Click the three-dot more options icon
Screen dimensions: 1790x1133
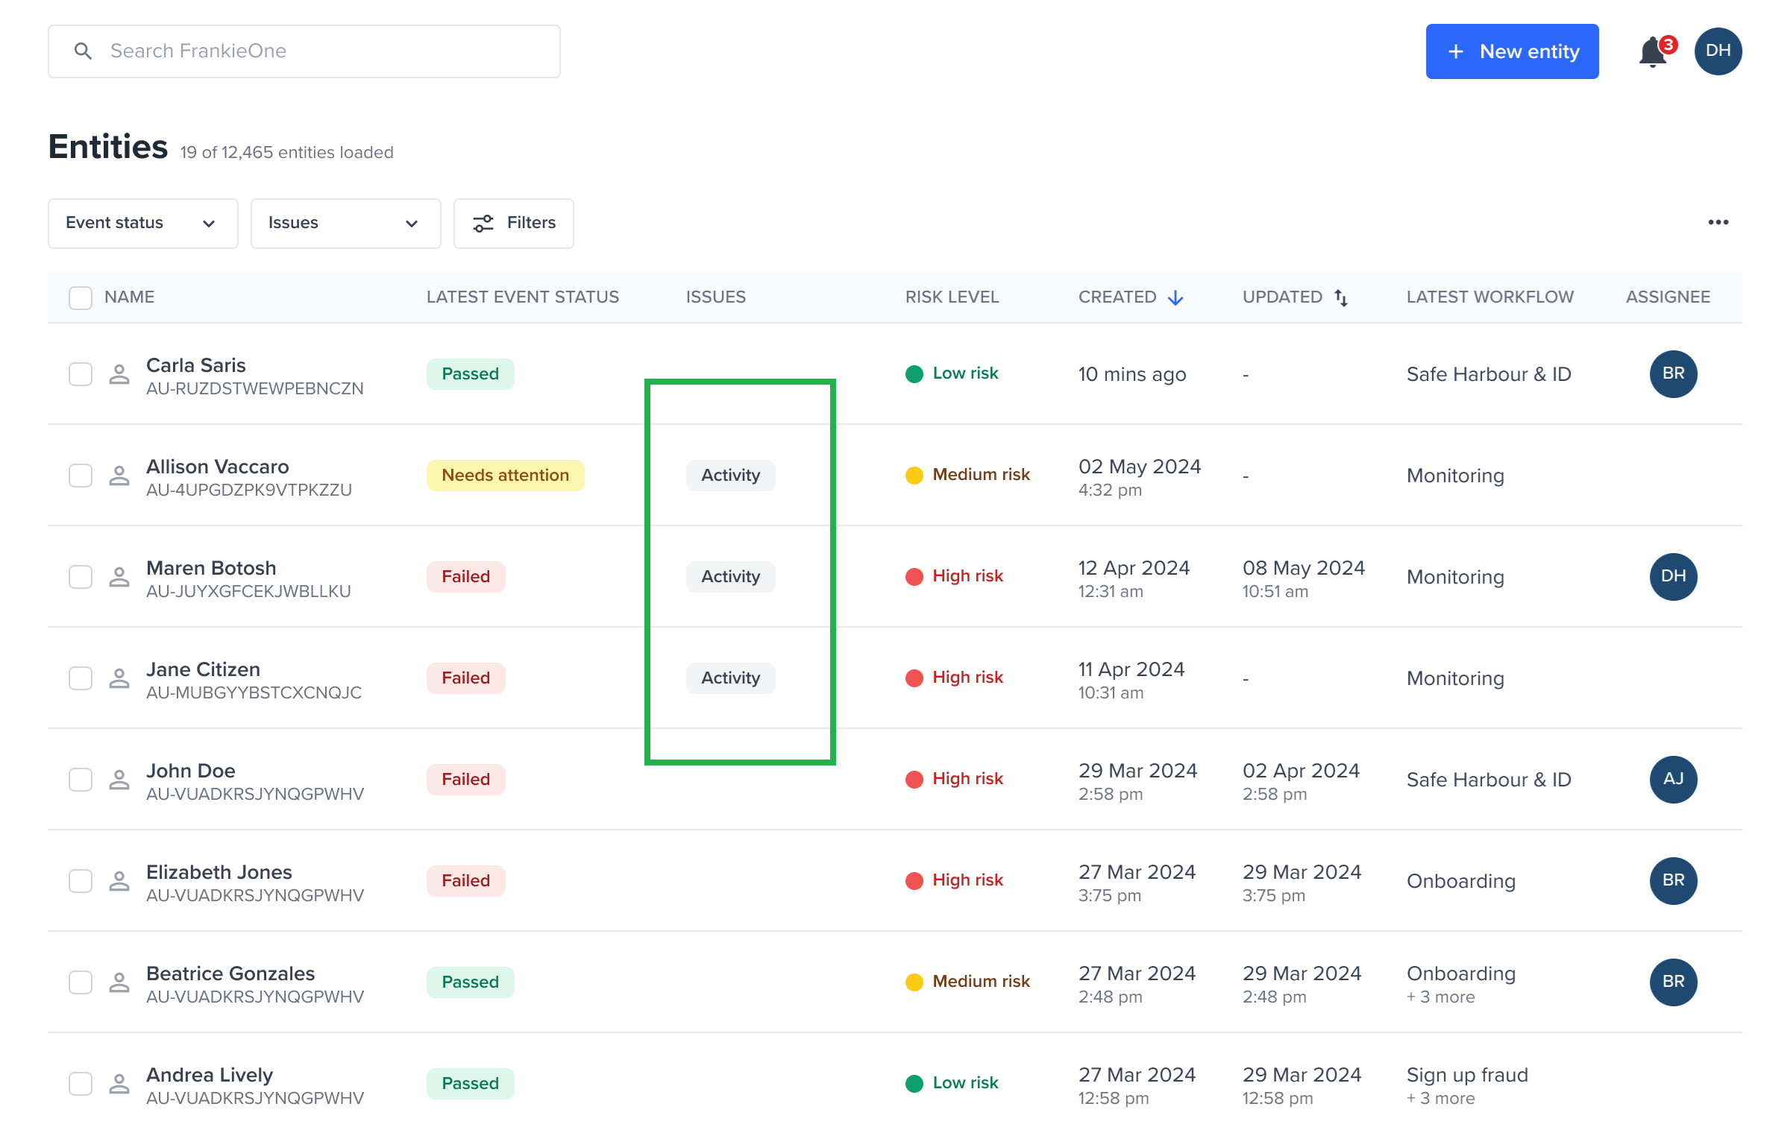coord(1718,222)
